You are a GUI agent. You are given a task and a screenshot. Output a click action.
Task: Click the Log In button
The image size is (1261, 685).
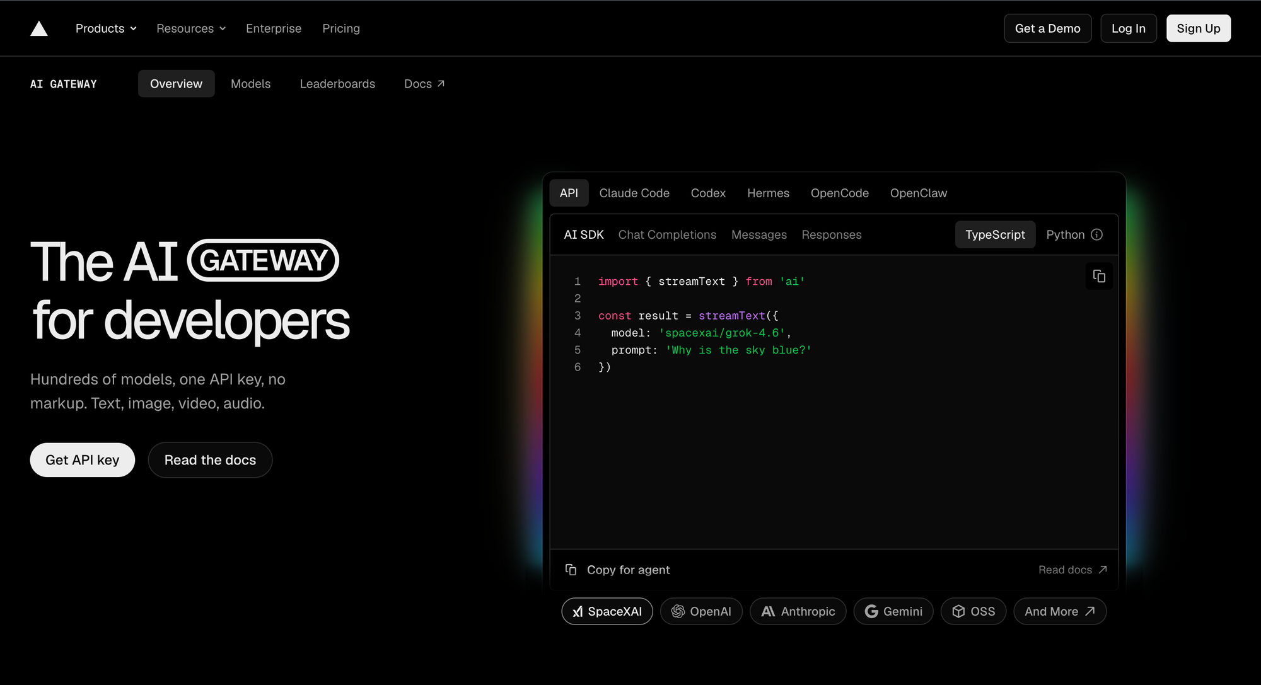click(1128, 28)
